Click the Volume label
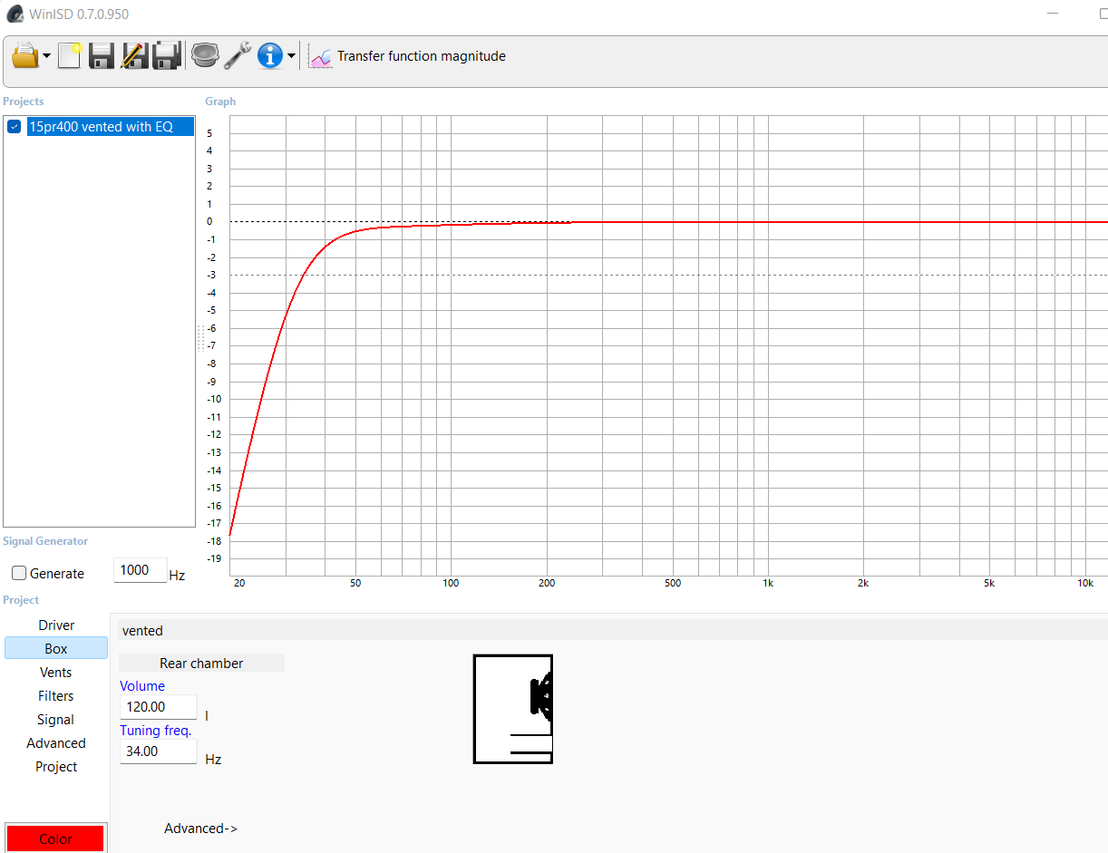Viewport: 1108px width, 853px height. click(142, 686)
